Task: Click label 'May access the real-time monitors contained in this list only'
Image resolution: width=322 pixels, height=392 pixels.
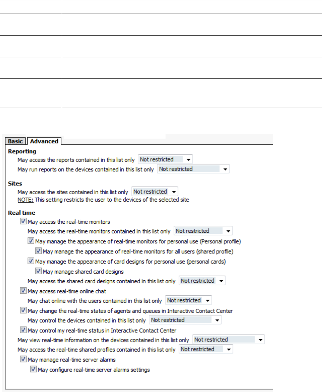Action: click(99, 231)
